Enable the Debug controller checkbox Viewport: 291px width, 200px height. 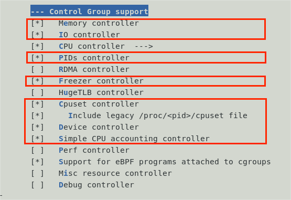(37, 185)
